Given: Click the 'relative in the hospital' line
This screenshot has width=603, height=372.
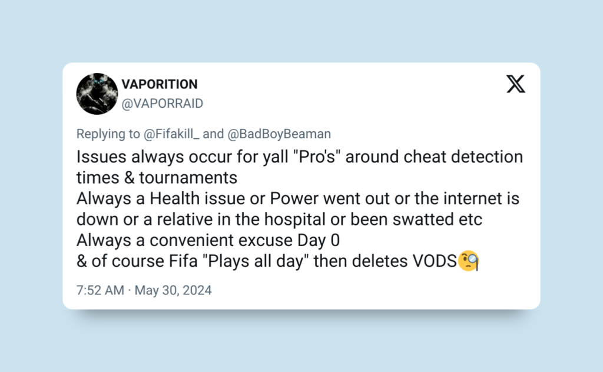Looking at the screenshot, I should 279,220.
